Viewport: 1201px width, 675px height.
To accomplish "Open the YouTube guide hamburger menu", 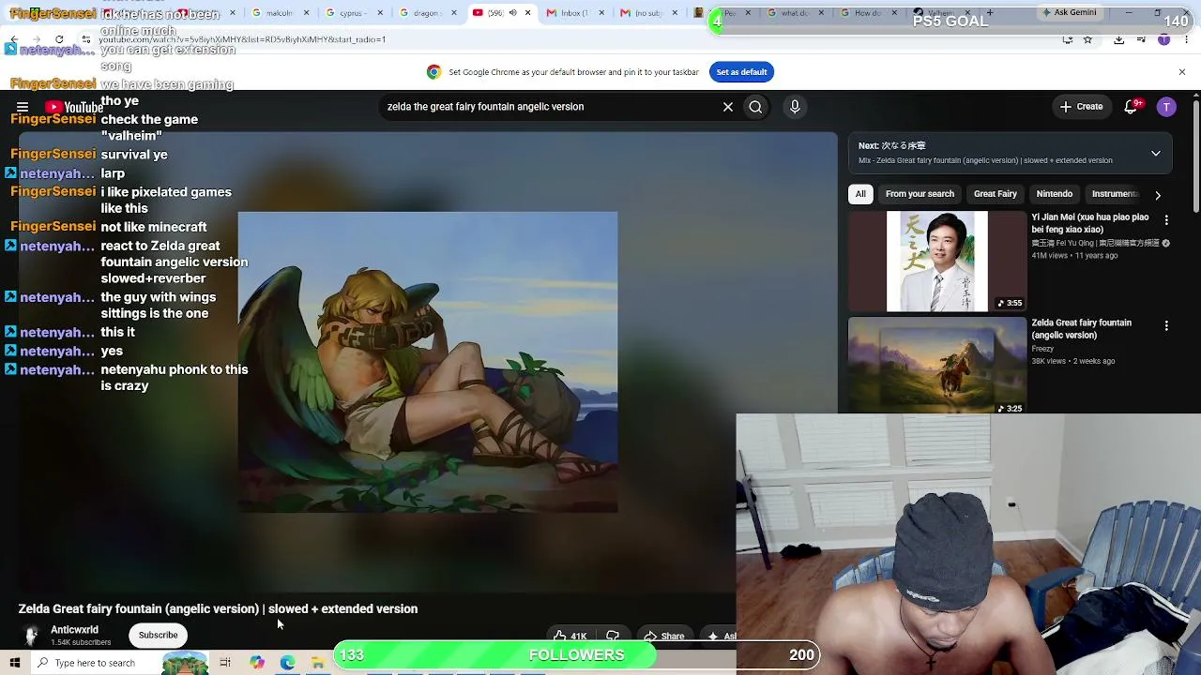I will pyautogui.click(x=23, y=107).
